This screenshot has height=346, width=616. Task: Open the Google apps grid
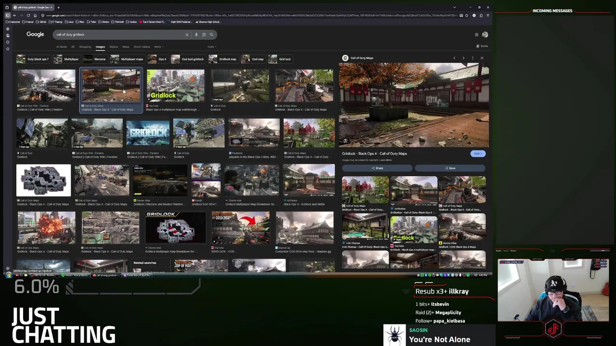(x=476, y=35)
